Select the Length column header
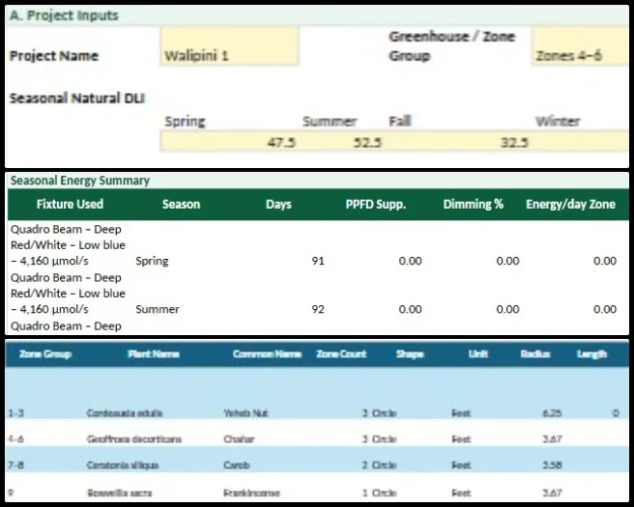Screen dimensions: 634x507 tap(591, 354)
